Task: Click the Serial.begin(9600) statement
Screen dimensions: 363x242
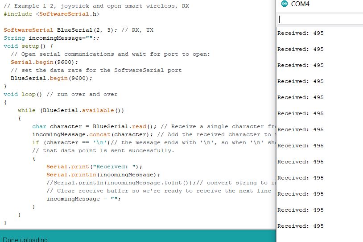Action: coord(44,62)
